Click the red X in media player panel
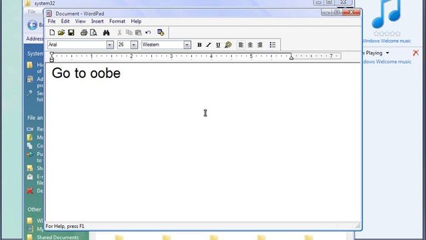This screenshot has width=426, height=240. (x=415, y=53)
